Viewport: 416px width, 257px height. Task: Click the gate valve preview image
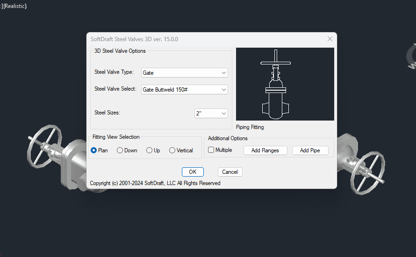(x=285, y=84)
